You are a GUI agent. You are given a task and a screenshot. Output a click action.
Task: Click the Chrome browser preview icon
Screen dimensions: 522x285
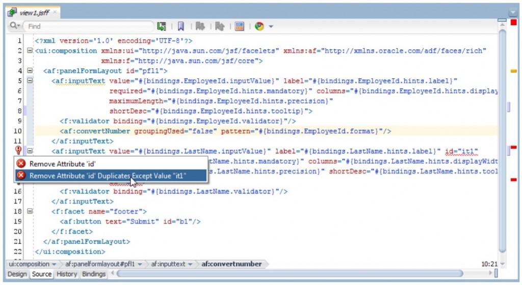point(259,26)
